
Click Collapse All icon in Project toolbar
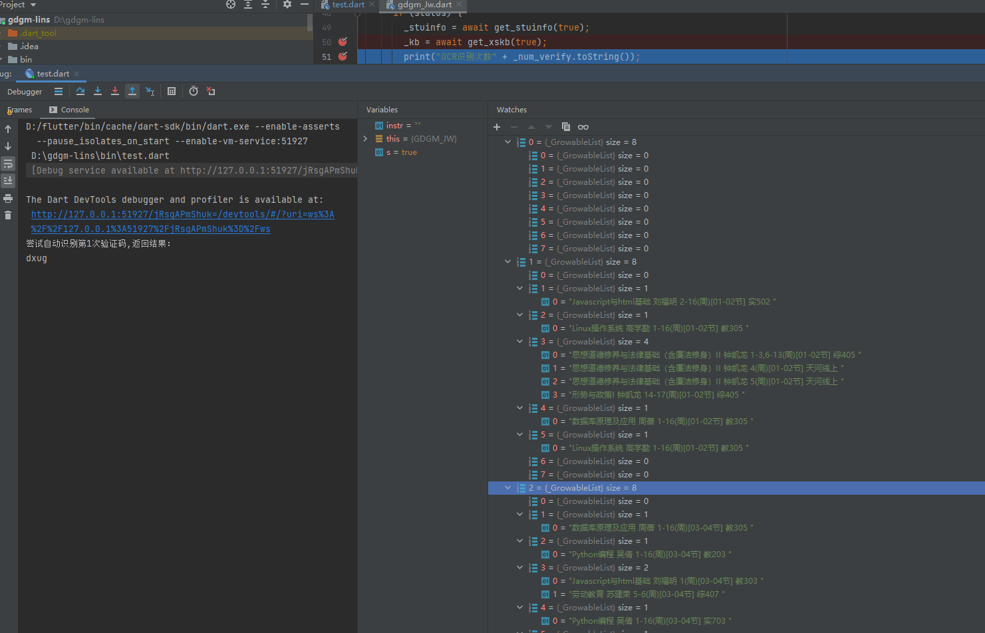pyautogui.click(x=265, y=5)
